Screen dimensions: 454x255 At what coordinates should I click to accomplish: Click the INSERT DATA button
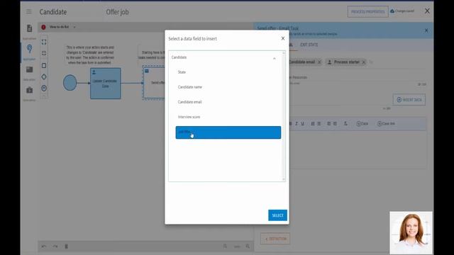click(409, 100)
